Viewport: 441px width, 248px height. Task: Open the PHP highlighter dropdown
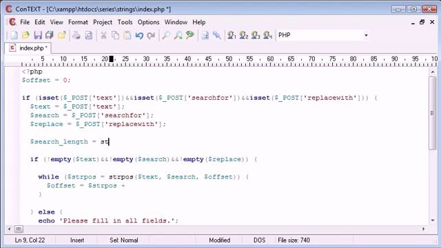point(366,35)
